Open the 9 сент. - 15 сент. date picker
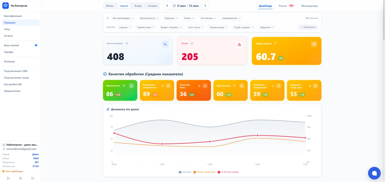386x182 pixels. tap(186, 6)
